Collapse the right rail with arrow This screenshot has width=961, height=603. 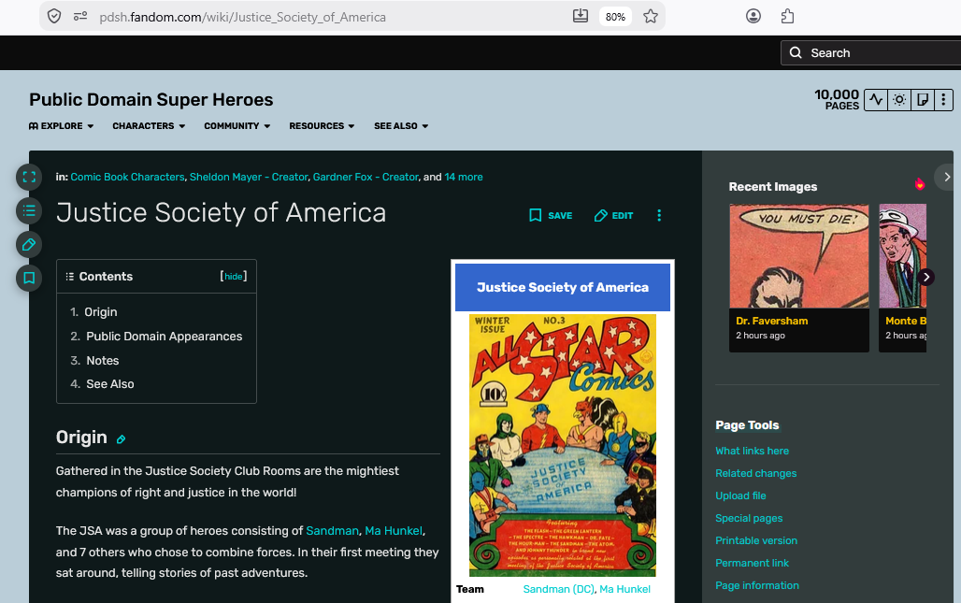pos(946,177)
